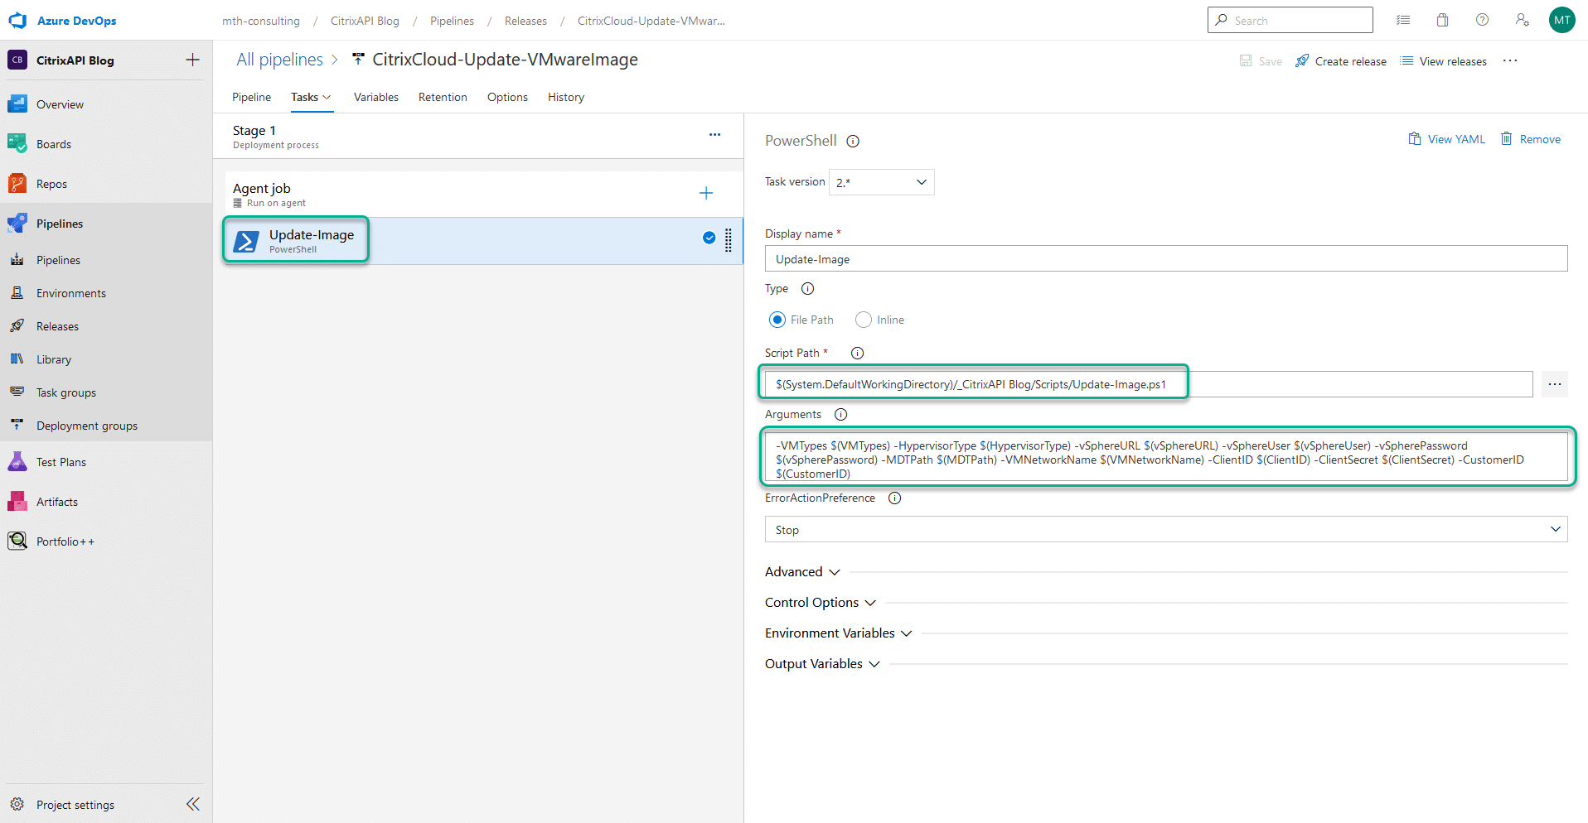Click the info icon next to Script Path
Screen dimensions: 1588x823
point(858,354)
